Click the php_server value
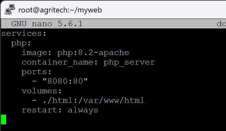This screenshot has height=131, width=226. [129, 62]
